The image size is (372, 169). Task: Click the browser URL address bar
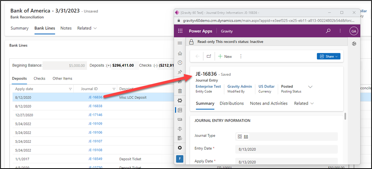point(269,20)
